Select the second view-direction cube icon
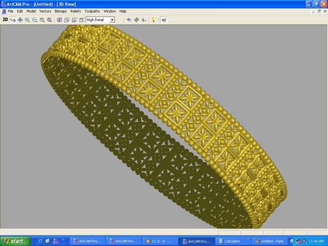This screenshot has width=328, height=246. pos(67,20)
